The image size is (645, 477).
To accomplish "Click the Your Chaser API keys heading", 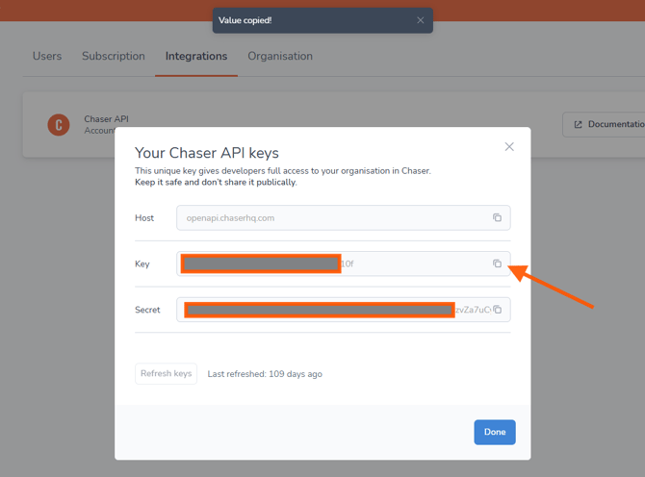I will pyautogui.click(x=207, y=153).
